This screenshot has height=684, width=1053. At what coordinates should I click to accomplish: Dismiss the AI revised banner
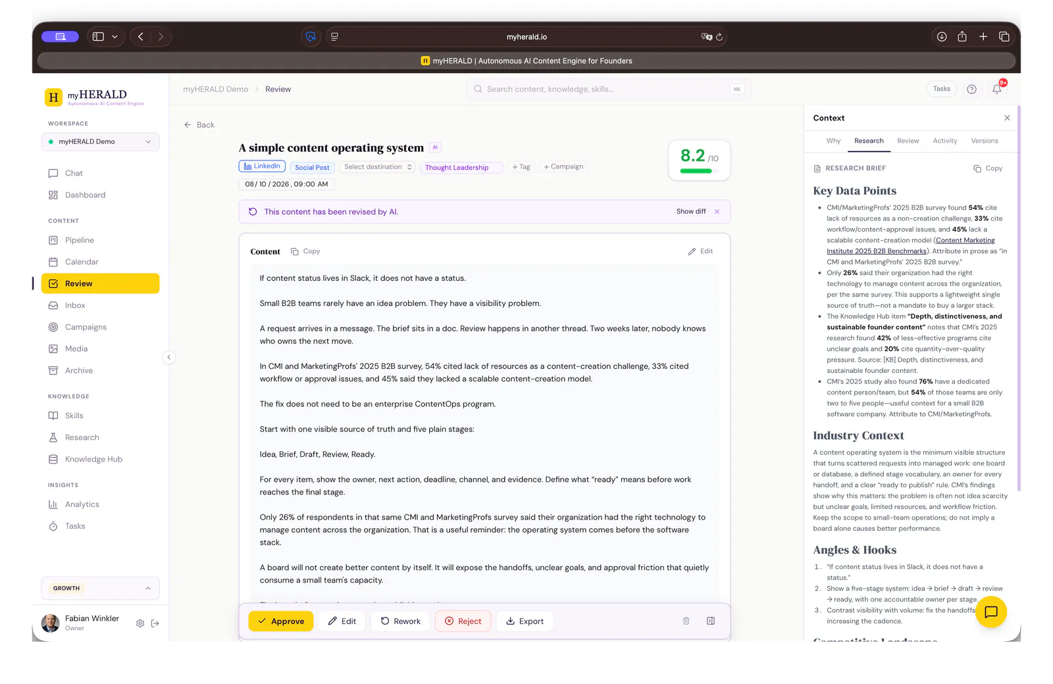click(x=717, y=212)
